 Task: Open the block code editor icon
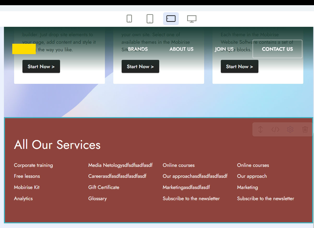point(275,129)
